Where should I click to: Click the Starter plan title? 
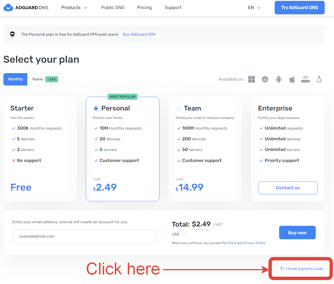click(22, 108)
